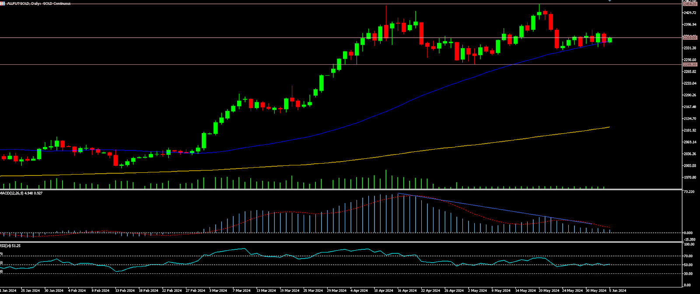This screenshot has width=700, height=294.
Task: Click the 100.00 RSI scale value
Action: pyautogui.click(x=689, y=245)
